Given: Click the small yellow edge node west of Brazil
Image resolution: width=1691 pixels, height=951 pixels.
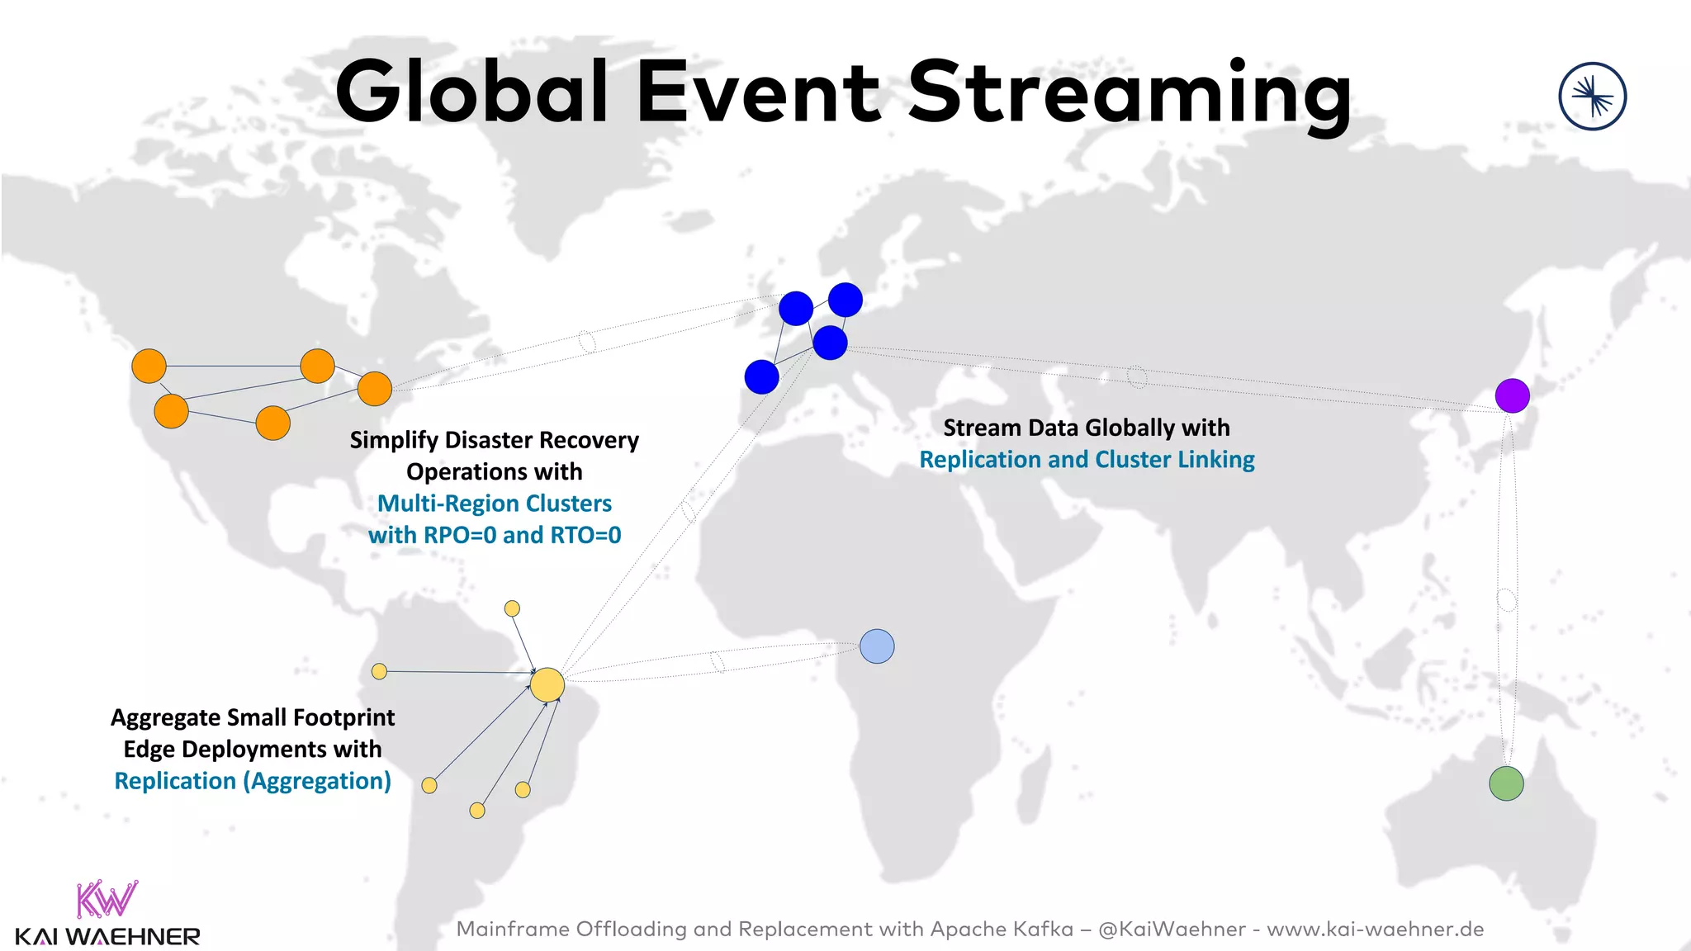Looking at the screenshot, I should tap(379, 671).
